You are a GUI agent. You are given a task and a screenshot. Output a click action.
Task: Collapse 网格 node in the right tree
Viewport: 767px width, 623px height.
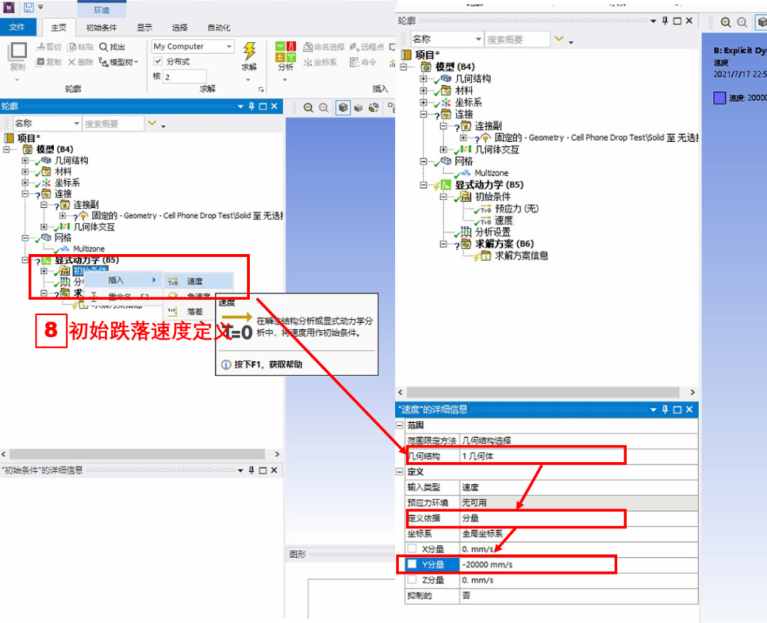point(423,161)
